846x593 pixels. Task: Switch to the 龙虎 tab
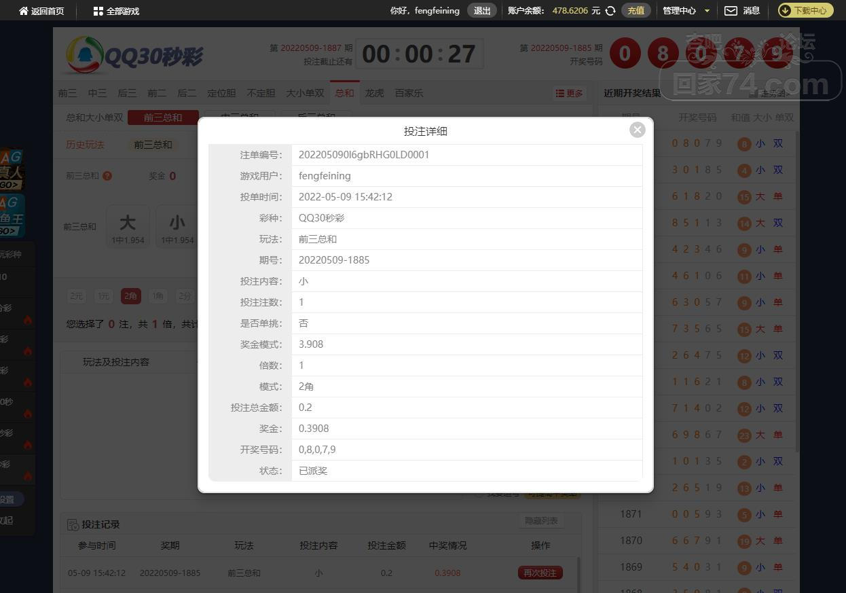375,93
